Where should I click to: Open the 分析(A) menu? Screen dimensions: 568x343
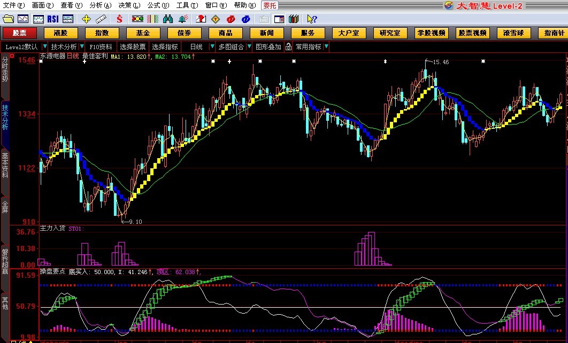coord(100,5)
